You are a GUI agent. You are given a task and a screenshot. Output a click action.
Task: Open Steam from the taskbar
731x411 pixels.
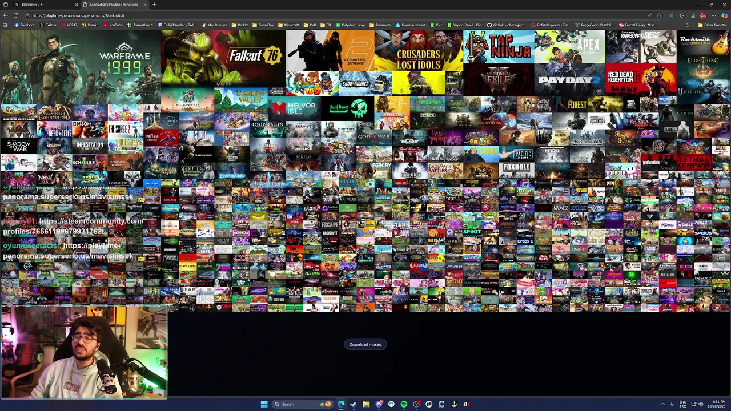(354, 404)
